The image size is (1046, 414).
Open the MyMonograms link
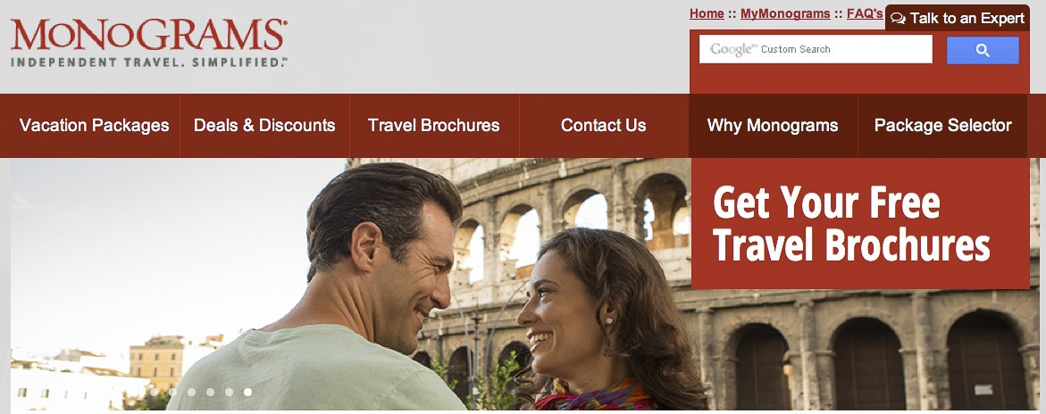[785, 13]
